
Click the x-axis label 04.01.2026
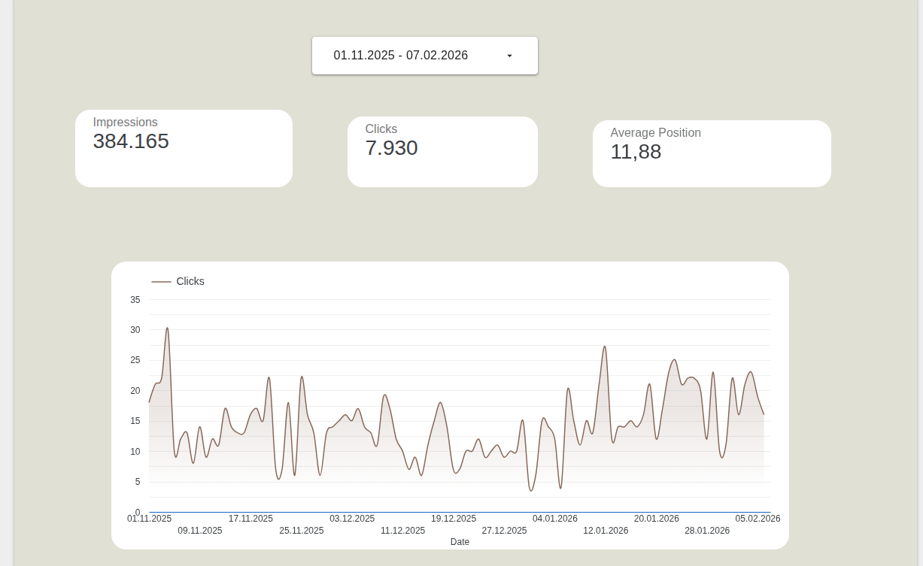click(x=555, y=519)
